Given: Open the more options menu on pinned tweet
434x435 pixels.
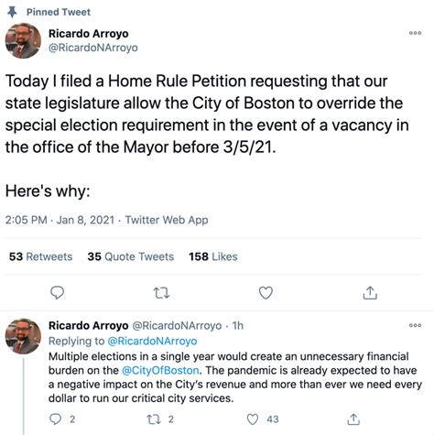Looking at the screenshot, I should pyautogui.click(x=415, y=33).
